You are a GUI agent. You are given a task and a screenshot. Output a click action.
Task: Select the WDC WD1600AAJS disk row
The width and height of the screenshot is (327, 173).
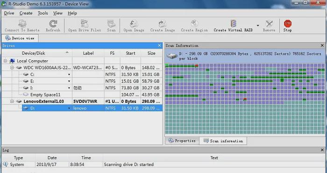pyautogui.click(x=89, y=68)
